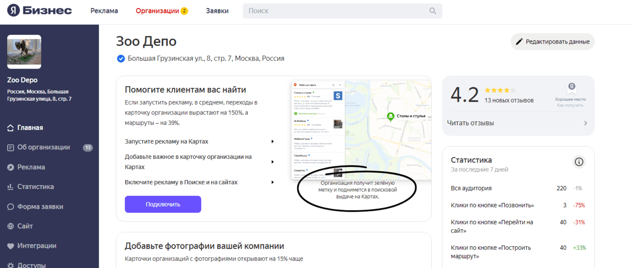Click the +33% change value
Viewport: 633px width, 268px height.
tap(579, 248)
